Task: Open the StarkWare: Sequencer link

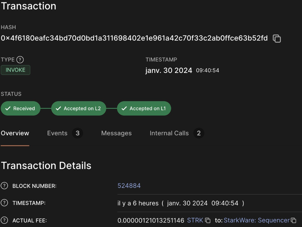Action: coord(256,220)
